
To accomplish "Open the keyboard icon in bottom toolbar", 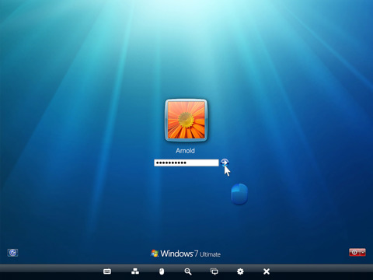I will 107,271.
